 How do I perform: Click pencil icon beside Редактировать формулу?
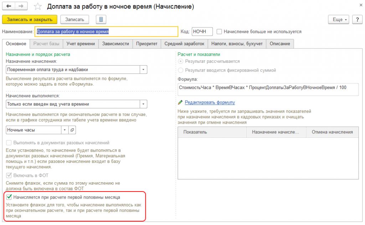coord(180,102)
